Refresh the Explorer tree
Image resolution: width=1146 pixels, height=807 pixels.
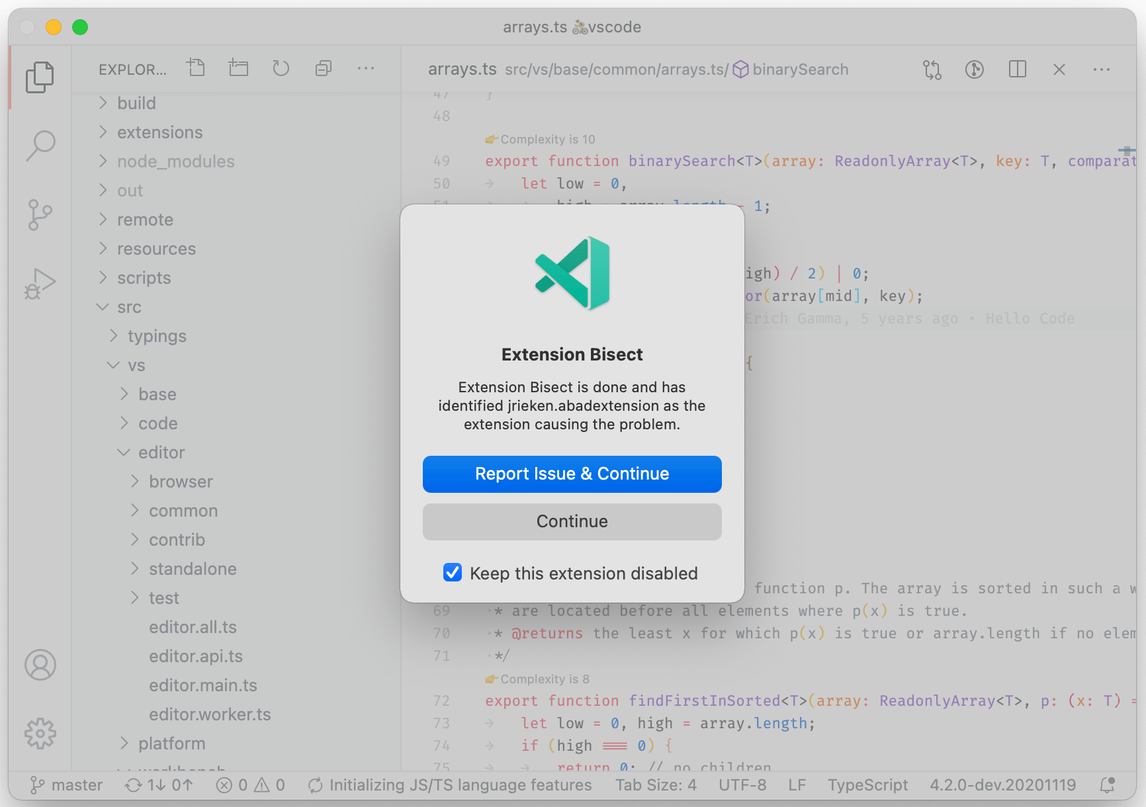pos(281,68)
